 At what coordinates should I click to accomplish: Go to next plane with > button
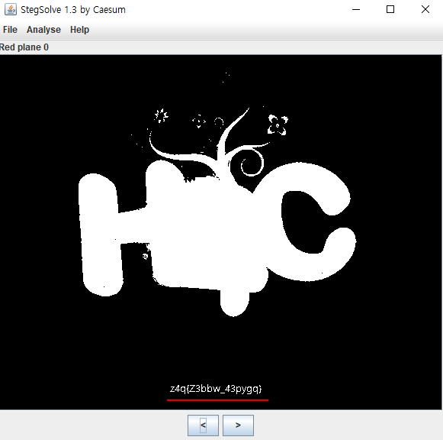pyautogui.click(x=238, y=425)
